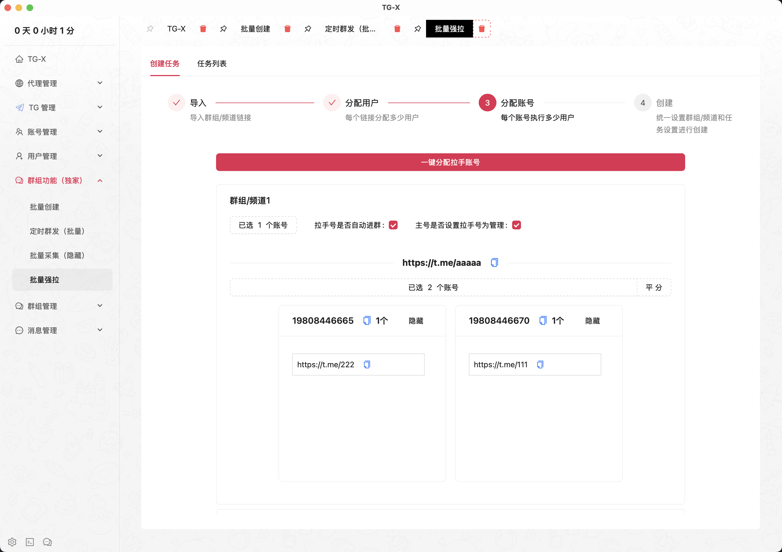The image size is (782, 552).
Task: Click the 账号管理 people icon
Action: pos(19,132)
